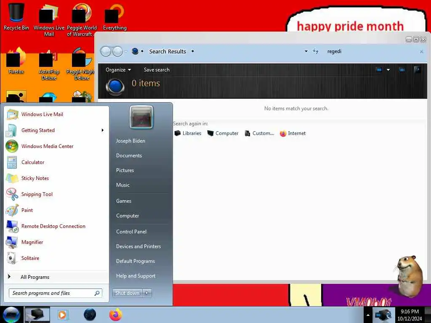Show hidden system tray icons
The image size is (431, 323).
(x=368, y=315)
